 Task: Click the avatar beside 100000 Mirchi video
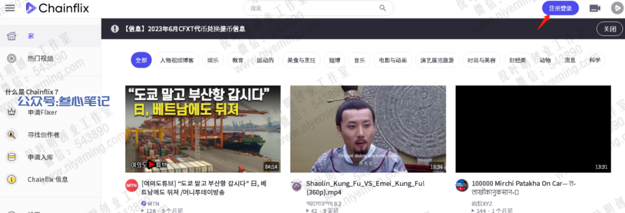(462, 185)
